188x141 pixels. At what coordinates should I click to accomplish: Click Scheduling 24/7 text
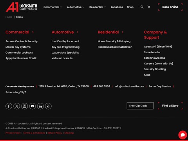16,92
